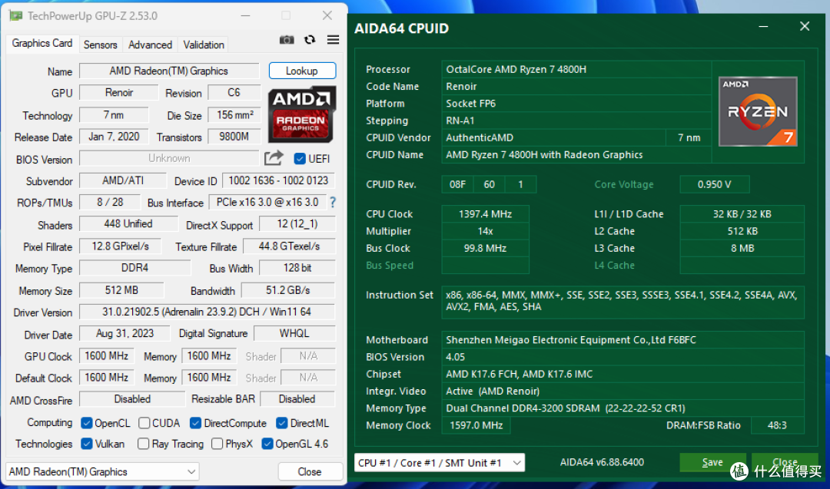830x489 pixels.
Task: Click the Memory Size value '512 MB'
Action: point(121,290)
